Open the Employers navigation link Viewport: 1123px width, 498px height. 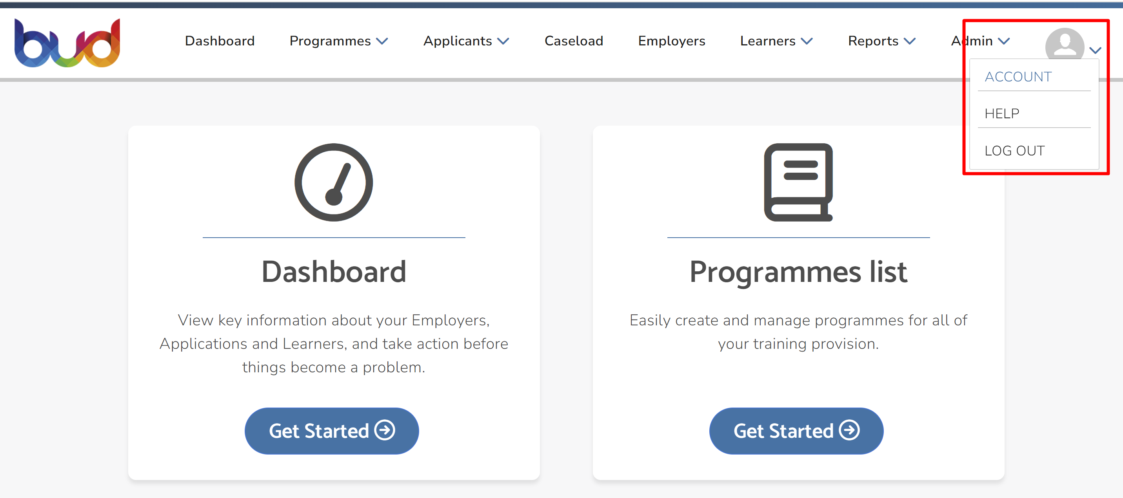tap(671, 41)
